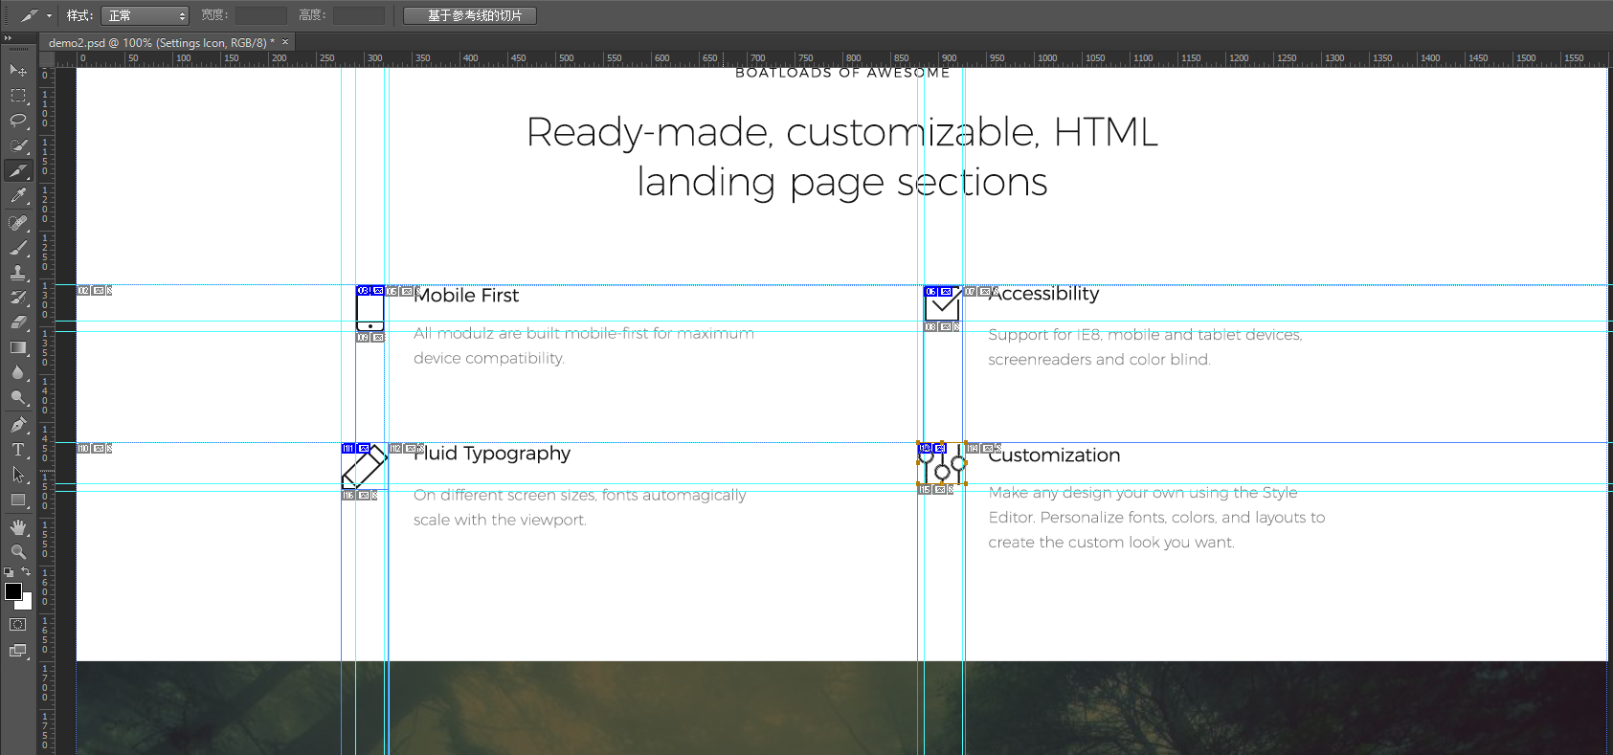Expand the toolbox with double-arrow
1613x755 pixels.
[9, 38]
